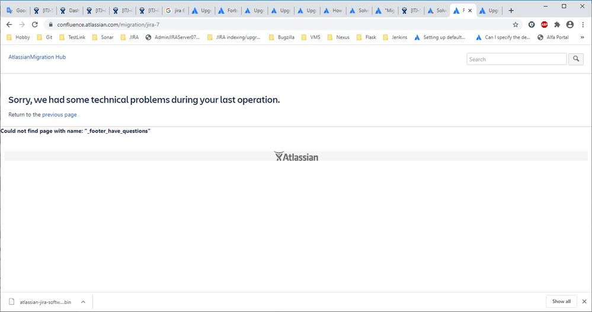
Task: Open the Flask bookmark folder
Action: 366,37
